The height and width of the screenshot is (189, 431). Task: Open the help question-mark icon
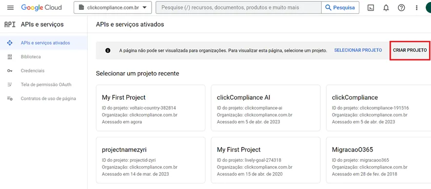pyautogui.click(x=401, y=8)
